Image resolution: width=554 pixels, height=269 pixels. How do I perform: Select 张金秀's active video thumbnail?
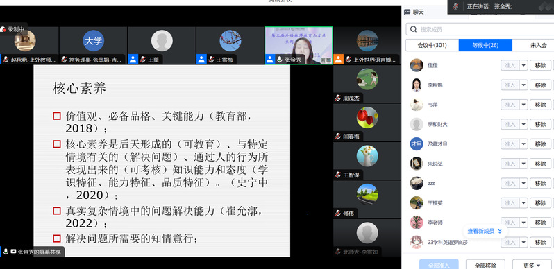point(299,46)
